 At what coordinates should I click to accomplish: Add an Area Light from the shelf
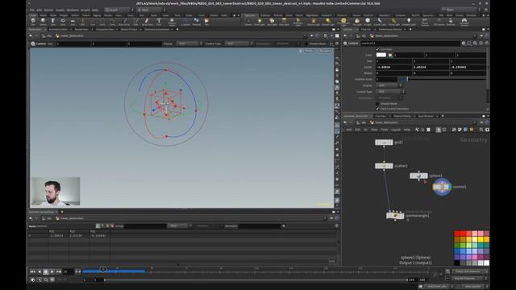pyautogui.click(x=284, y=22)
